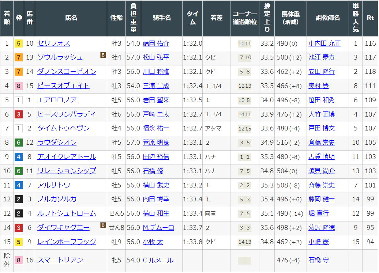Open trainer link 堀 宣行
The image size is (379, 273).
click(x=319, y=213)
